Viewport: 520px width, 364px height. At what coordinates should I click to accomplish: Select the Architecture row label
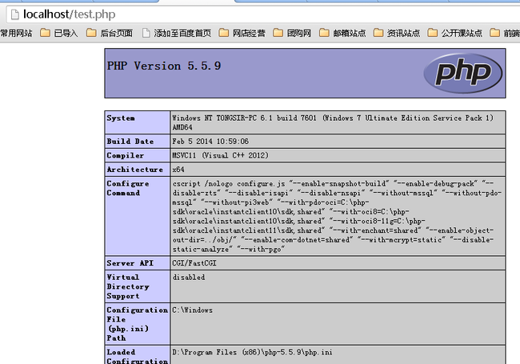pyautogui.click(x=135, y=170)
